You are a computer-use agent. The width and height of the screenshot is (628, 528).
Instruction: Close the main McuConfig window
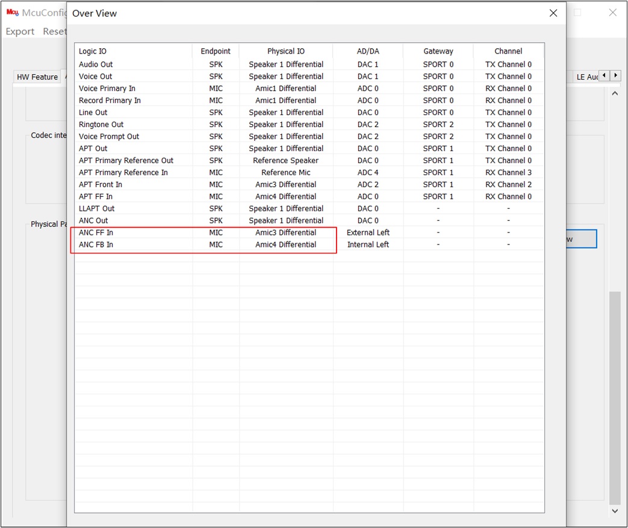(612, 13)
